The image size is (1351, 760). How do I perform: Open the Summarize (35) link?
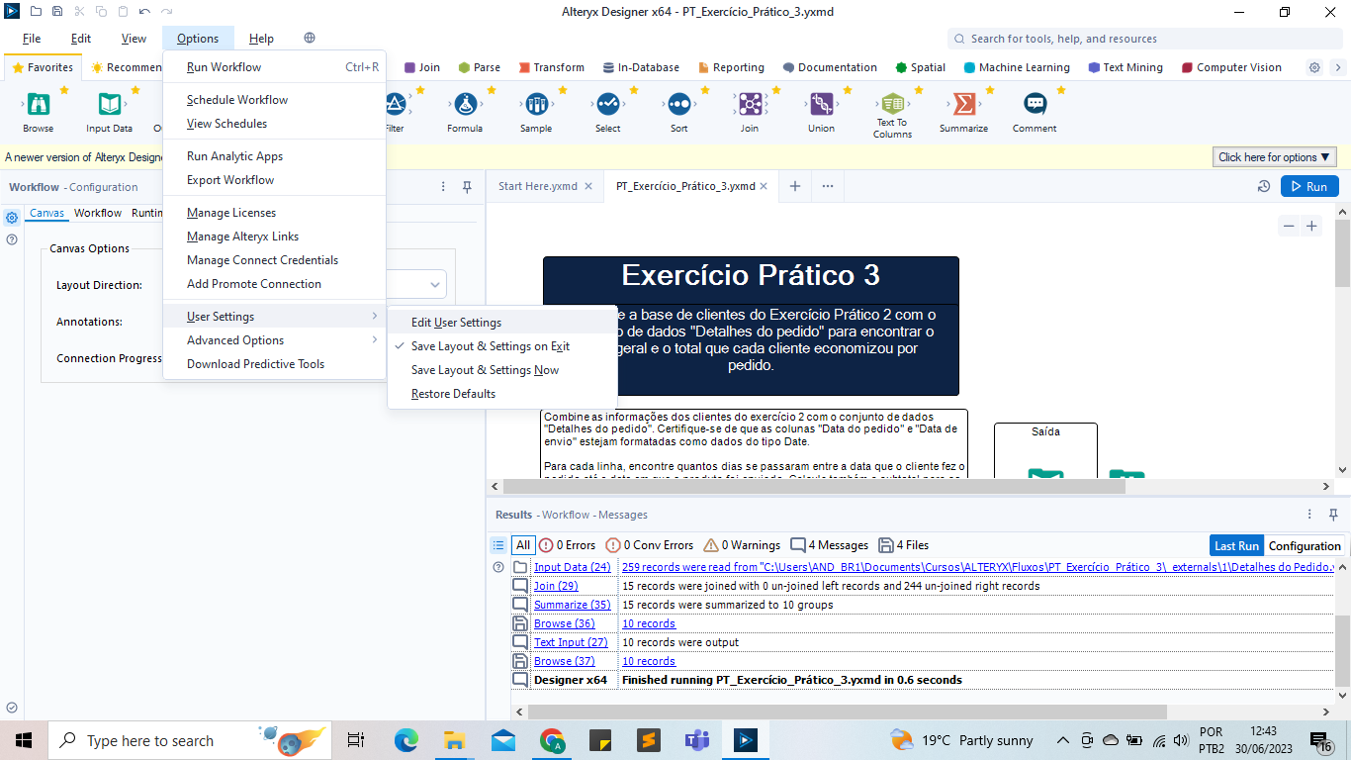573,605
